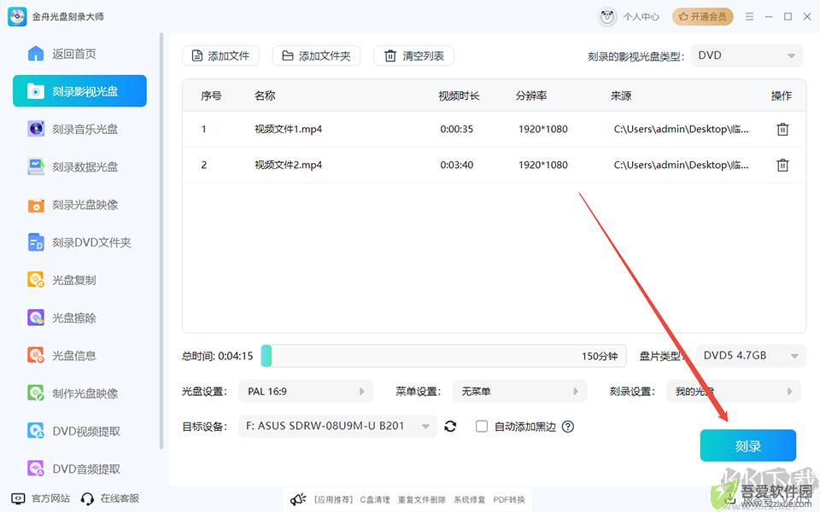Expand the PAL 16:9 光盘设置 selector

306,392
